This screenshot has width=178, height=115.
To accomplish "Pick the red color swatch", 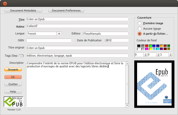I will coord(147,46).
